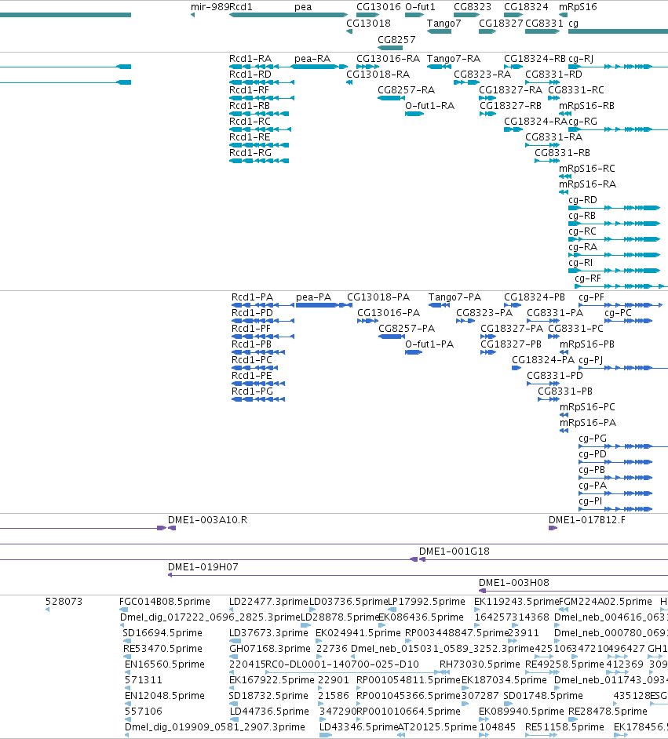The width and height of the screenshot is (668, 739).
Task: Click the DME1-003A10.R BAC end label
Action: point(207,520)
